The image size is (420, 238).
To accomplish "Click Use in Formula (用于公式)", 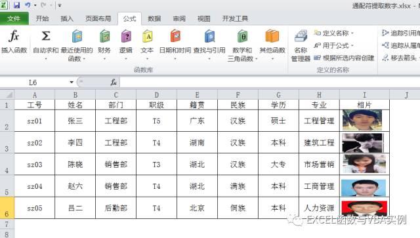I will [334, 45].
